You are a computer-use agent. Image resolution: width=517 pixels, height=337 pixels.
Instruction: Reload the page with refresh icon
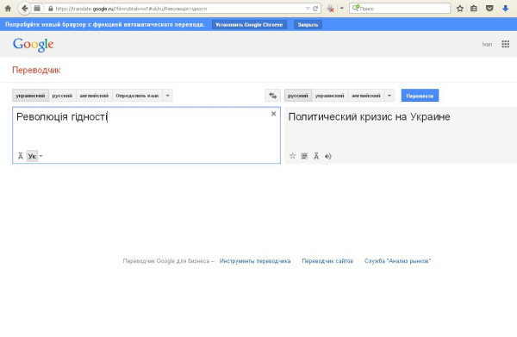pos(315,9)
